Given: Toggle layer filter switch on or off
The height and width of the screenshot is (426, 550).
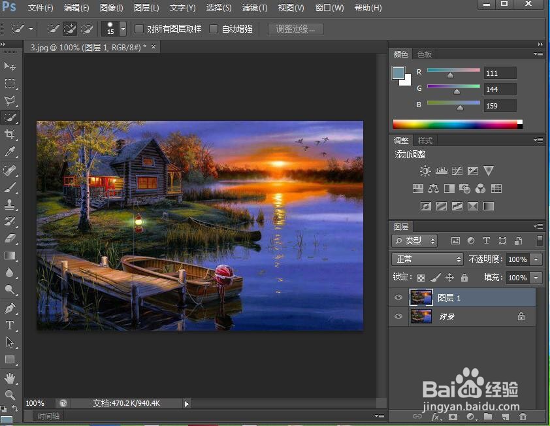Looking at the screenshot, I should [x=540, y=240].
